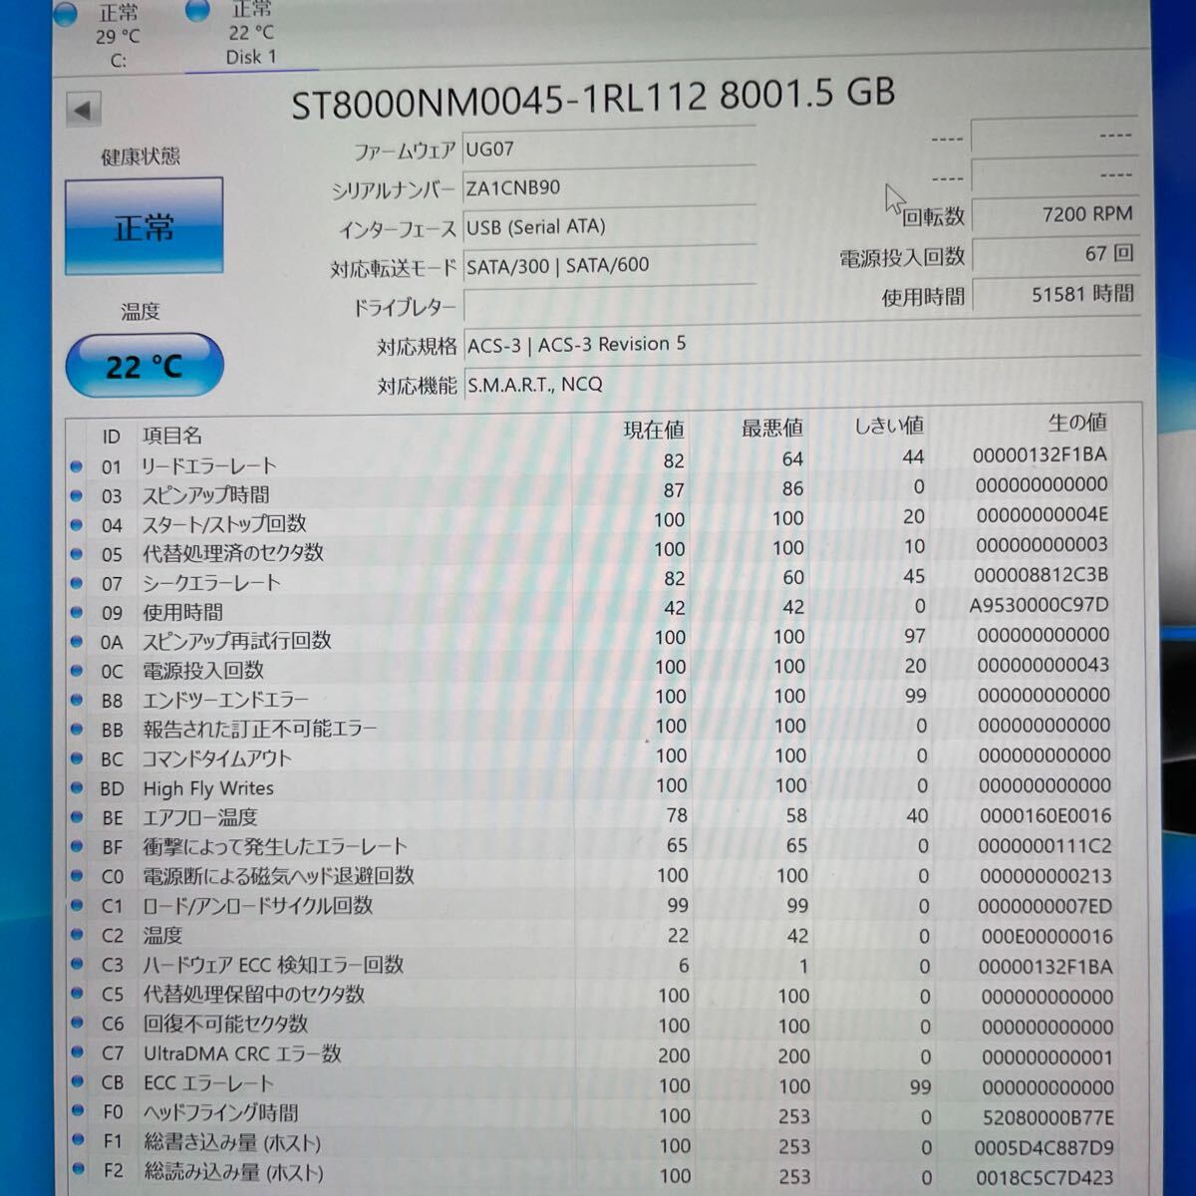Click the status dot for row C0

point(77,876)
